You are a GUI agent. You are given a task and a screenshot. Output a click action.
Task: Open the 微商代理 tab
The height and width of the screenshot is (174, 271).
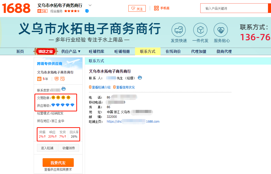(224, 51)
